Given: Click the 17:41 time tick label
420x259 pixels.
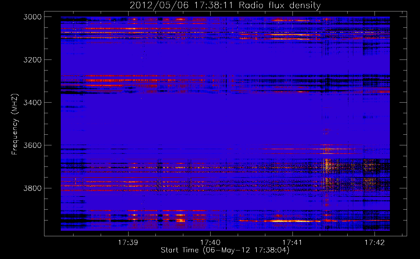Looking at the screenshot, I should coord(292,242).
